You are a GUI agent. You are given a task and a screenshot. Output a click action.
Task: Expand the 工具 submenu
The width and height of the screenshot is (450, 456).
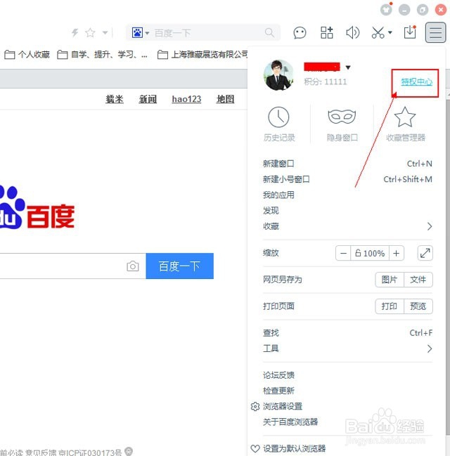pyautogui.click(x=347, y=348)
